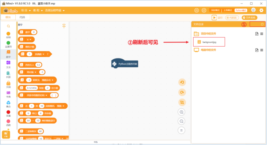Click the 0.123456 field in the decimal block
267x145 pixels.
click(x=32, y=88)
